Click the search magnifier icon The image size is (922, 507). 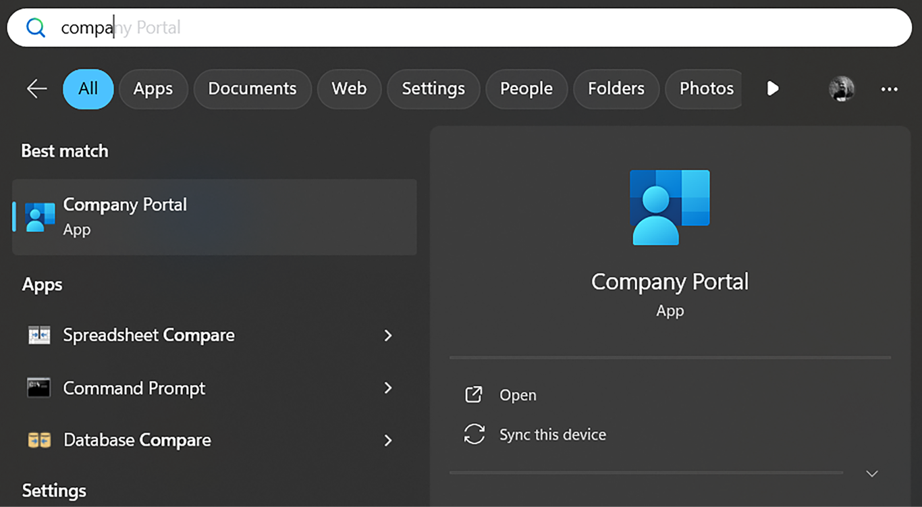tap(35, 28)
